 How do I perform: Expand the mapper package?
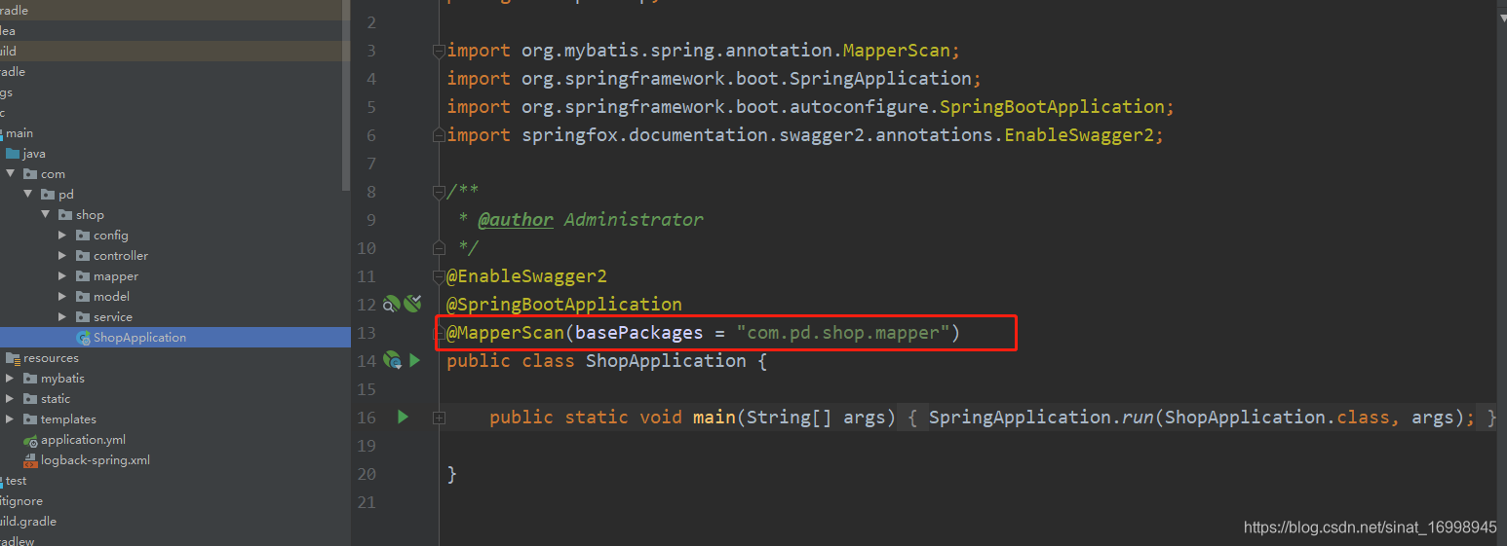click(63, 276)
